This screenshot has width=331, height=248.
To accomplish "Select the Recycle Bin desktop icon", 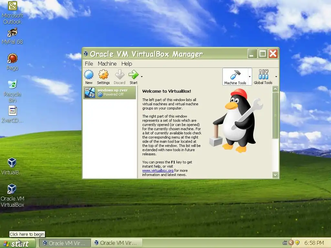I will [12, 91].
